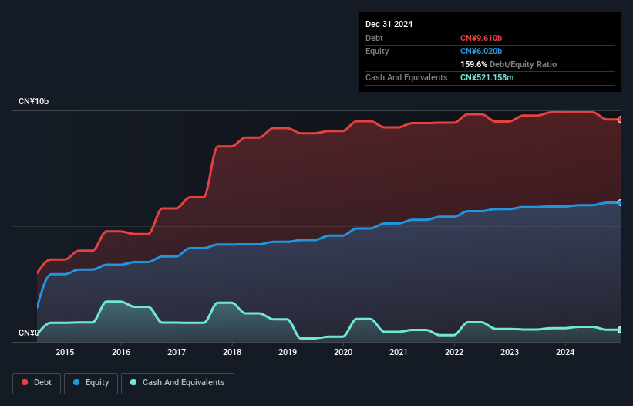Select the 2022 x-axis label

pos(454,352)
